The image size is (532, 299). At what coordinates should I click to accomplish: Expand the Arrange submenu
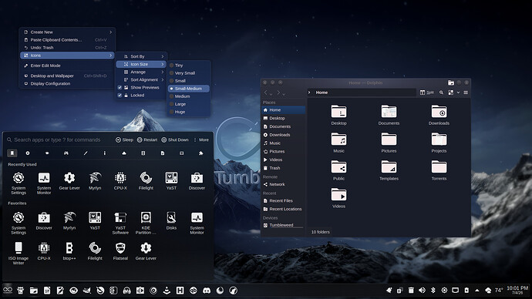click(x=141, y=72)
